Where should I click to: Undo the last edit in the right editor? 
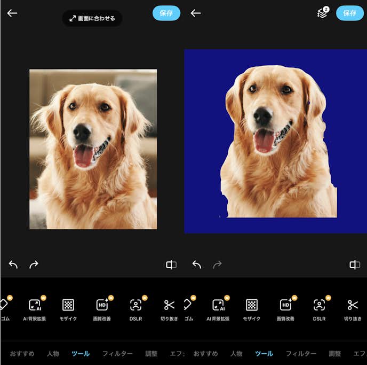[x=197, y=265]
